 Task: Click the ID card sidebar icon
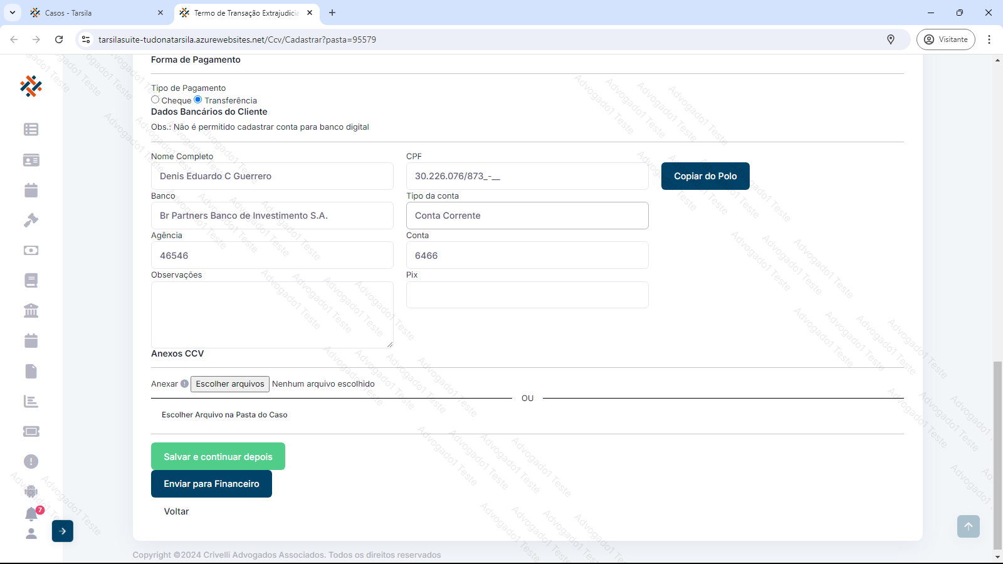pyautogui.click(x=31, y=160)
